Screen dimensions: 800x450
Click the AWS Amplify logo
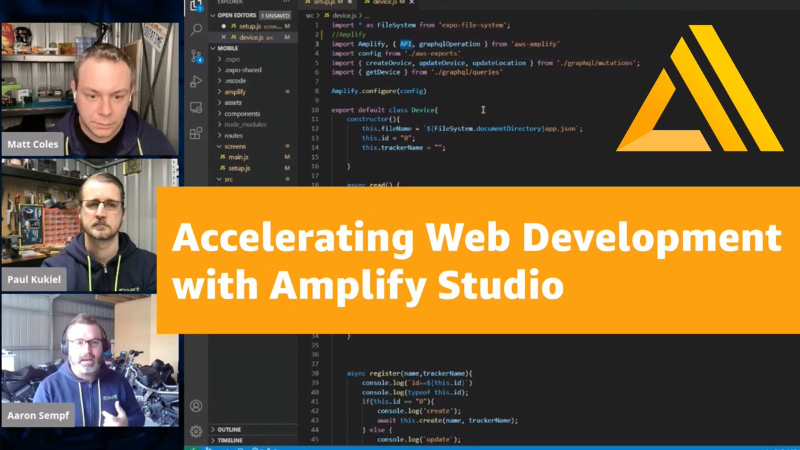point(699,88)
